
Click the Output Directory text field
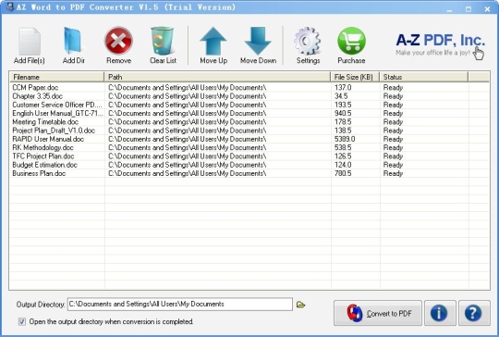180,305
